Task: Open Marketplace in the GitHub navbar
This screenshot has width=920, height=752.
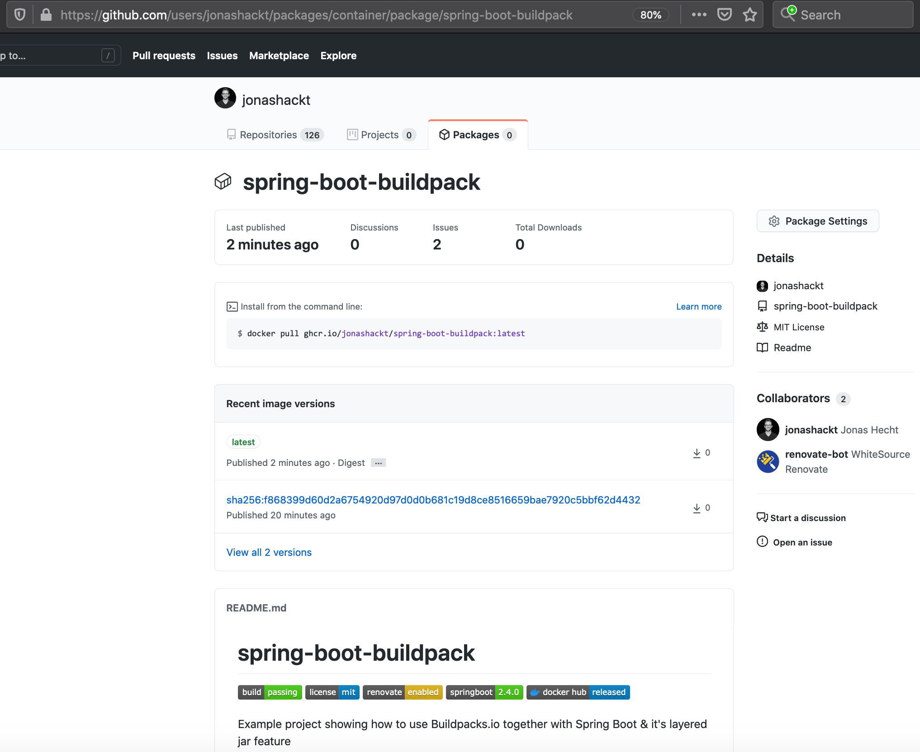Action: [x=279, y=56]
